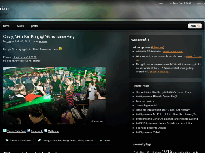Open recent post Tour de Holden
This screenshot has height=153, width=205.
tap(145, 101)
